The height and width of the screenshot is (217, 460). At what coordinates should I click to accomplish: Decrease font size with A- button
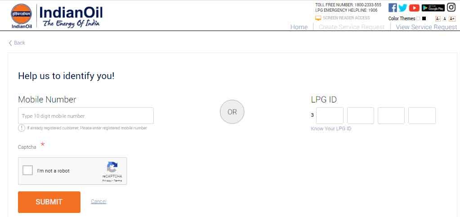(438, 19)
